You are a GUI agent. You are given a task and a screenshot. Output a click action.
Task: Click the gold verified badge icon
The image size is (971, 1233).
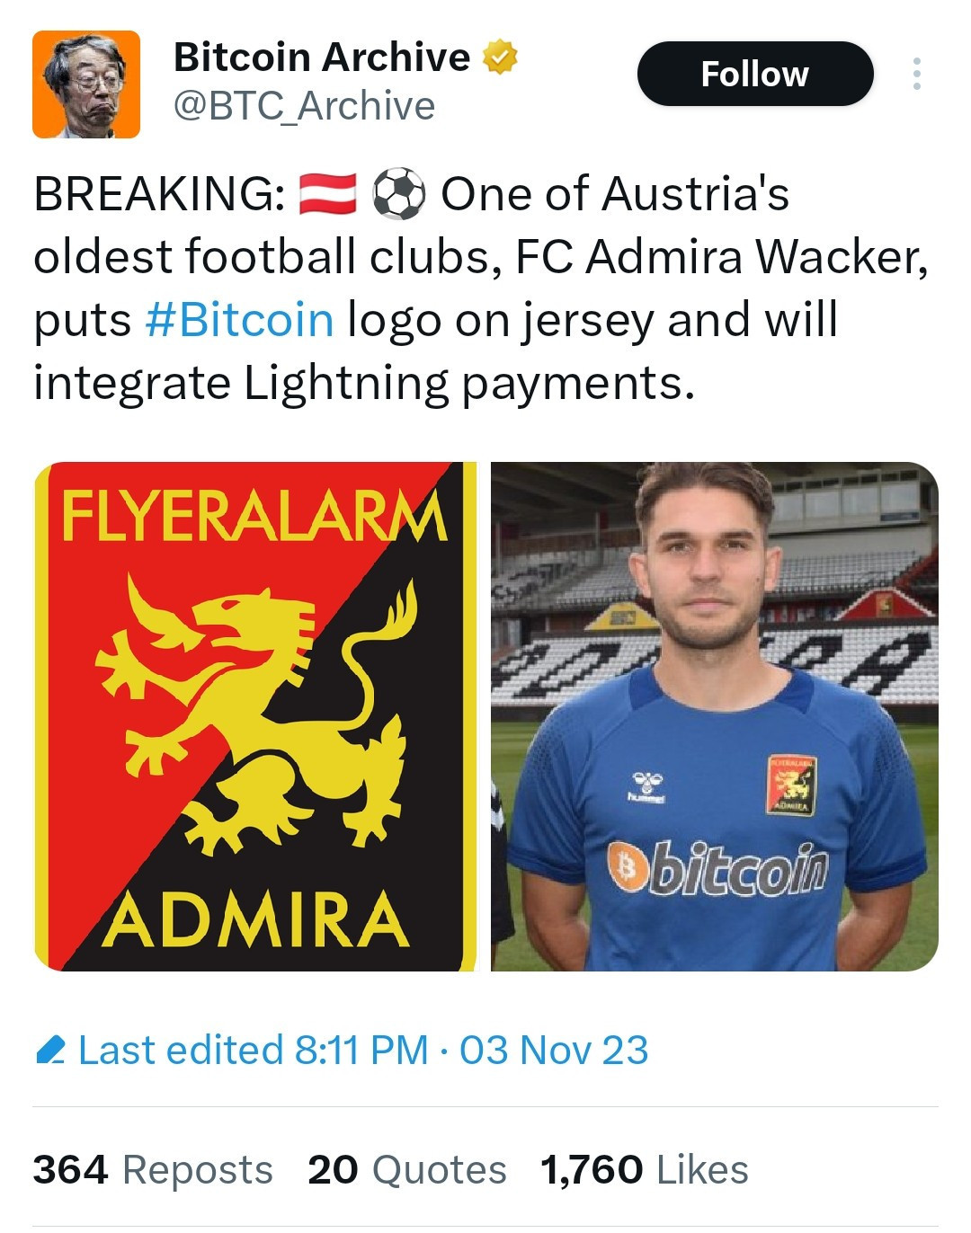(500, 58)
